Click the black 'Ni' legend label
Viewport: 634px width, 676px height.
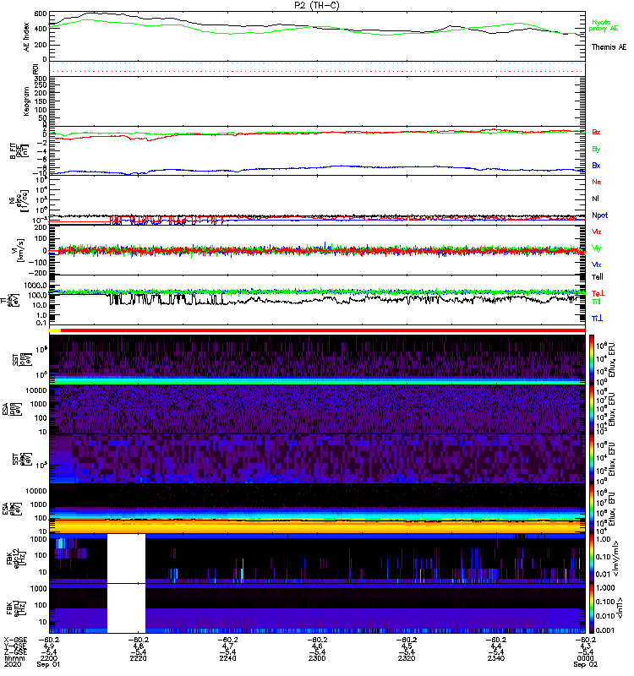tap(595, 199)
